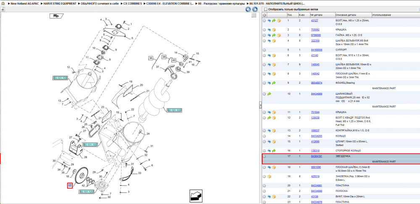Click the box icon for part 750092
Screen dimensions: 420x204
tap(274, 30)
